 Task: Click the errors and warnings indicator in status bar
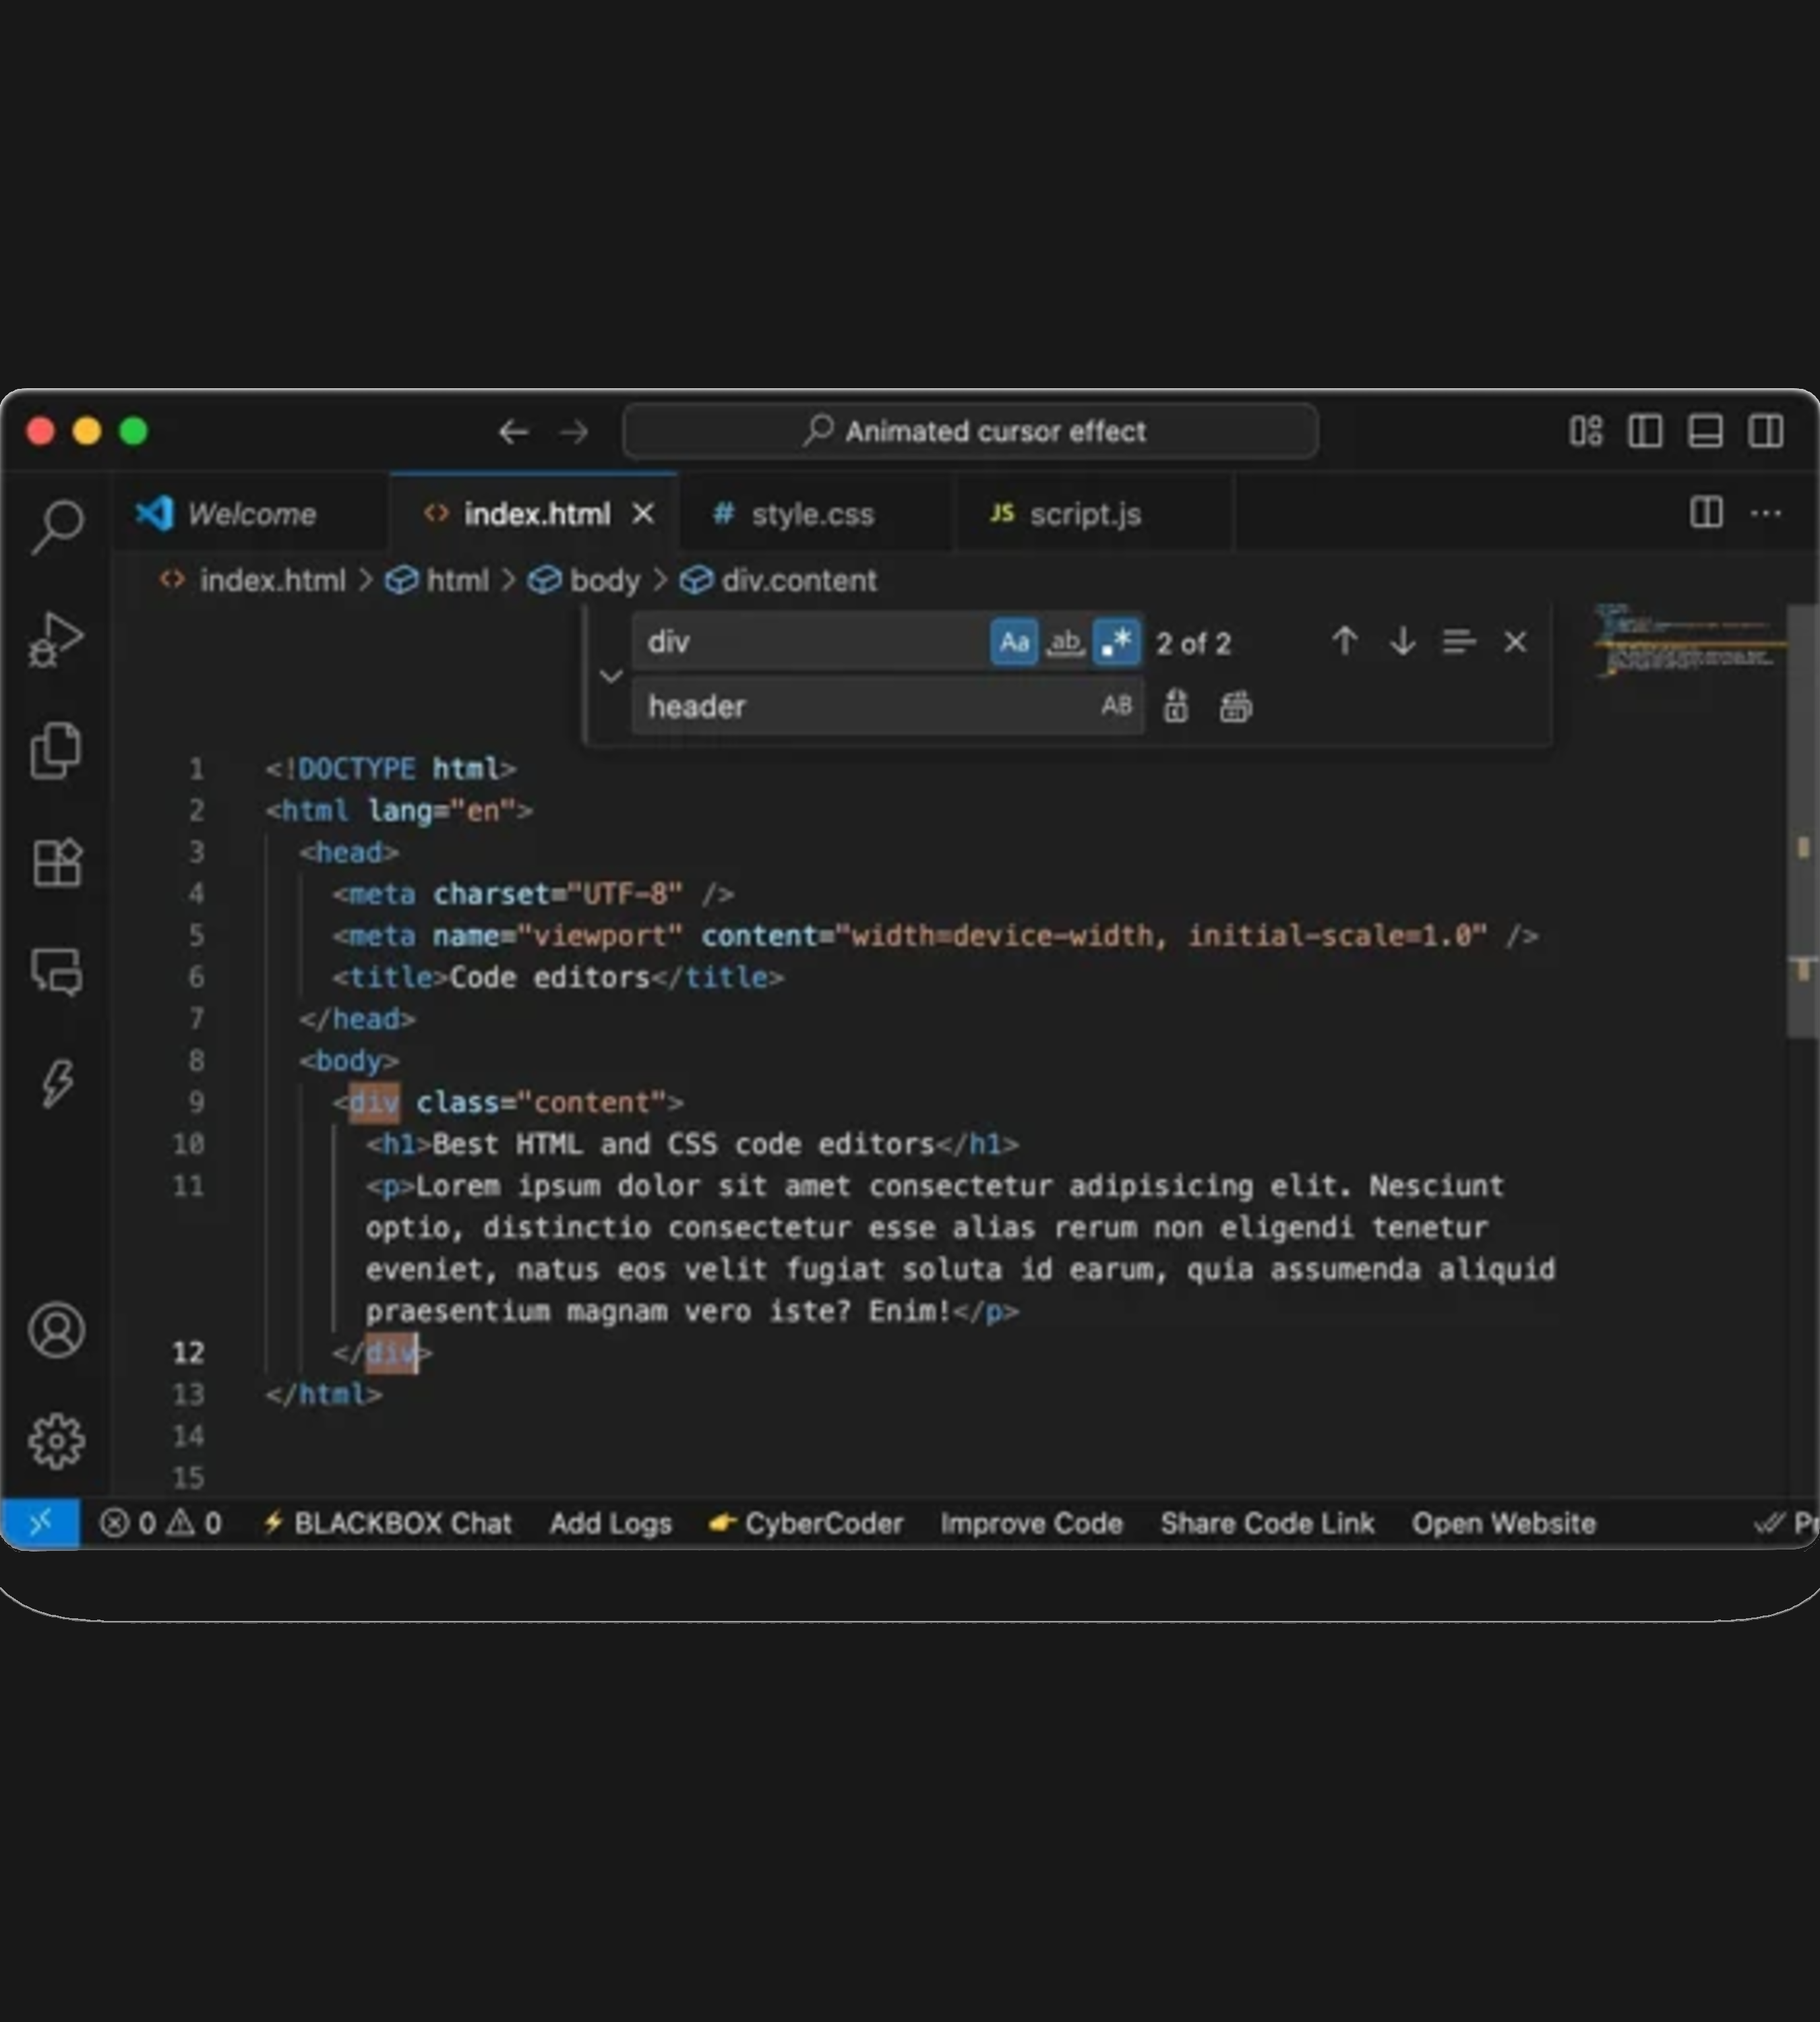pyautogui.click(x=160, y=1523)
